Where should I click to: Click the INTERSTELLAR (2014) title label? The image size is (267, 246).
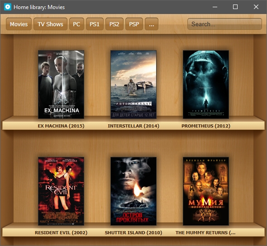(133, 126)
